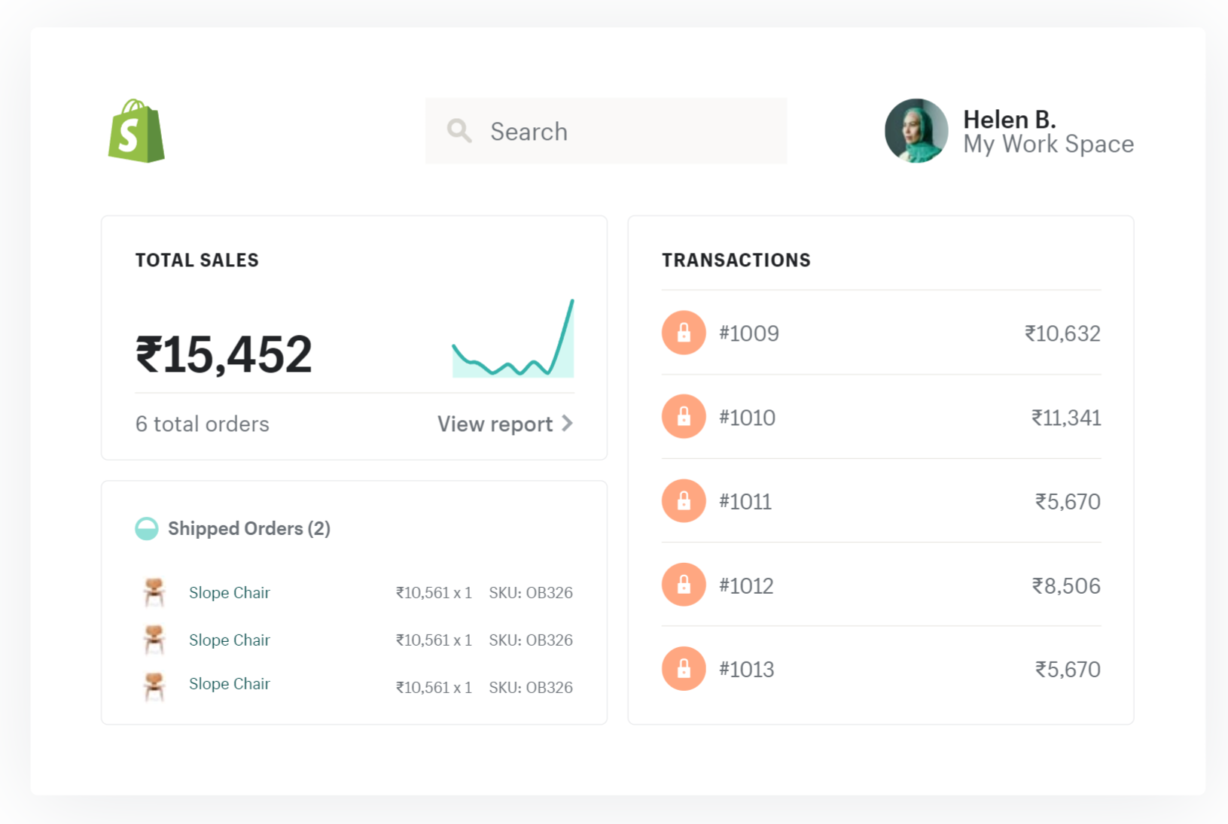The width and height of the screenshot is (1228, 824).
Task: Click the lock icon for transaction #1009
Action: point(684,333)
